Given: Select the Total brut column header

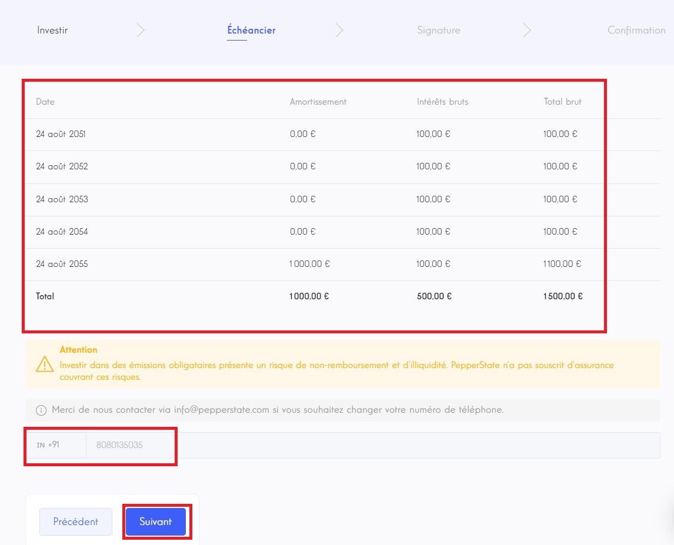Looking at the screenshot, I should [563, 102].
